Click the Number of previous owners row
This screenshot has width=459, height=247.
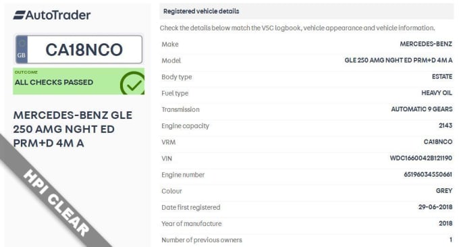click(306, 240)
